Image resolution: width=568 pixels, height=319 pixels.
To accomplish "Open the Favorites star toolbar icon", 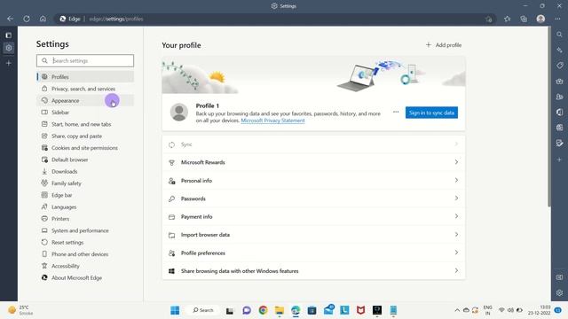I will click(507, 19).
